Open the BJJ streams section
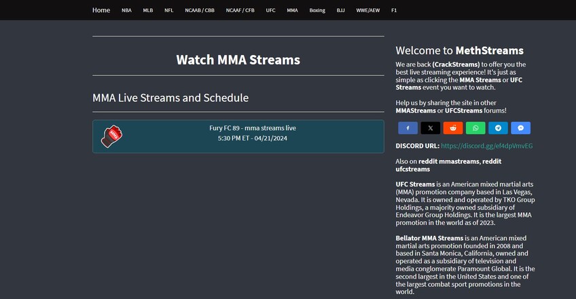Viewport: 576px width, 299px height. click(x=340, y=10)
